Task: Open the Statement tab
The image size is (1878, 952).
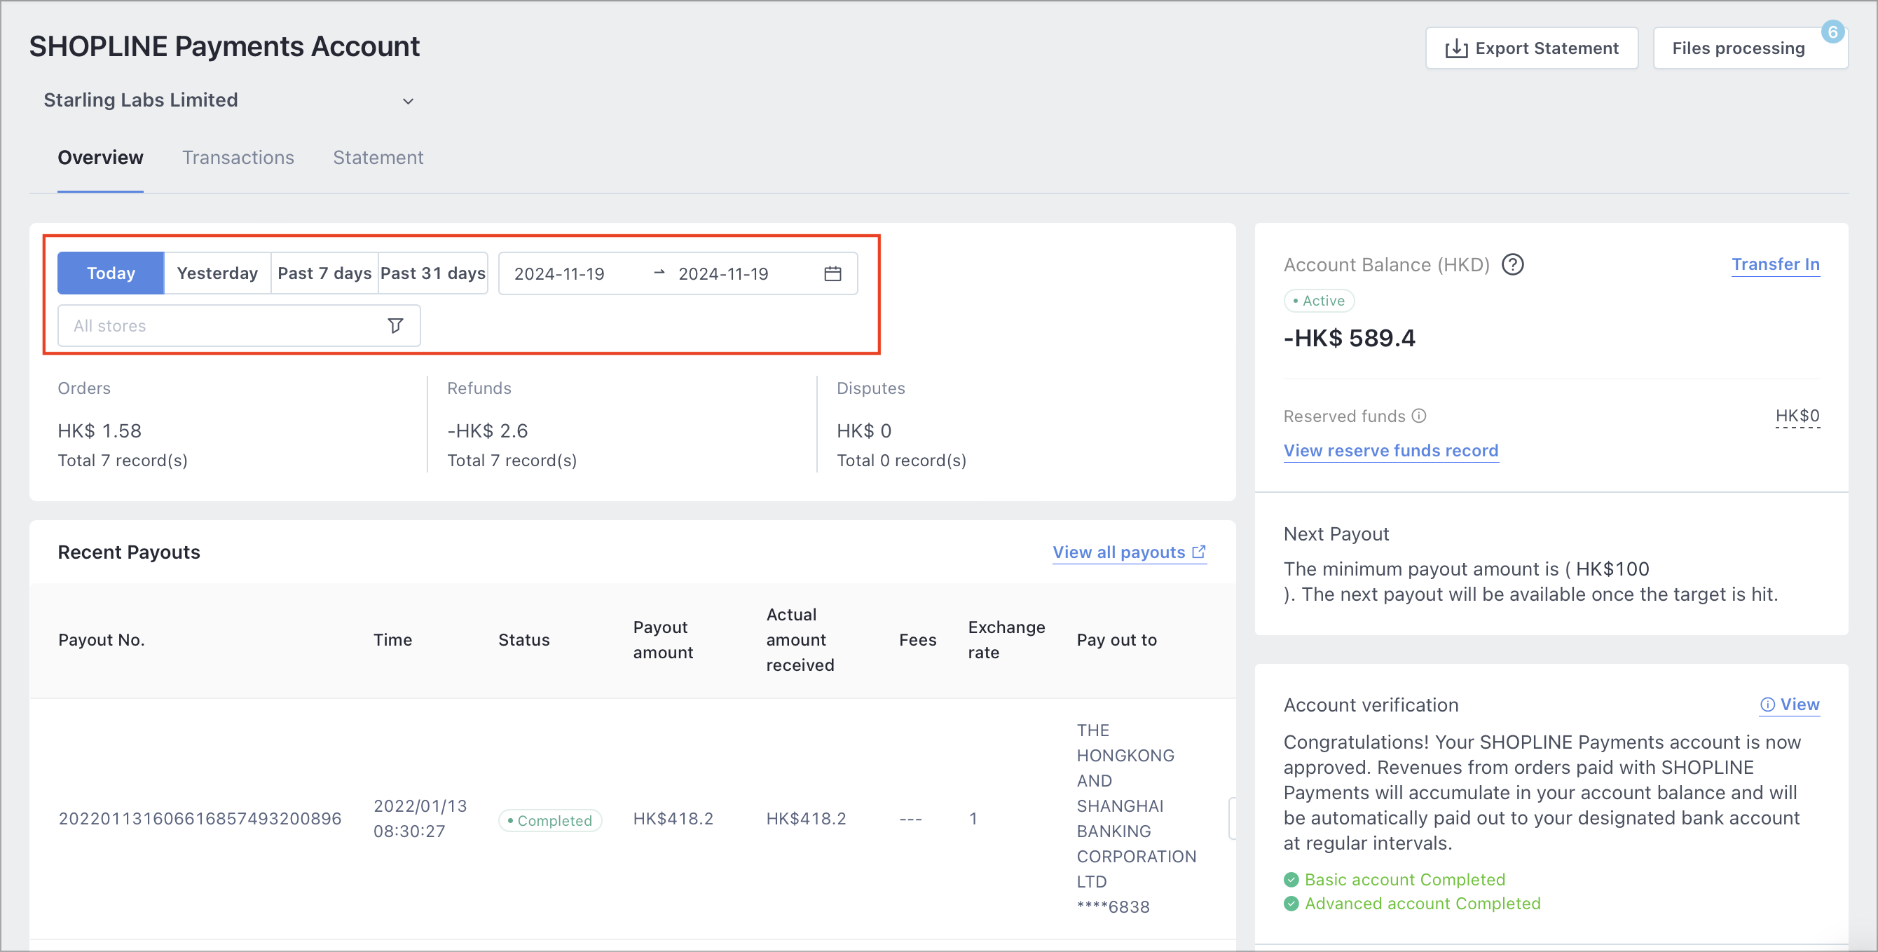Action: [378, 158]
